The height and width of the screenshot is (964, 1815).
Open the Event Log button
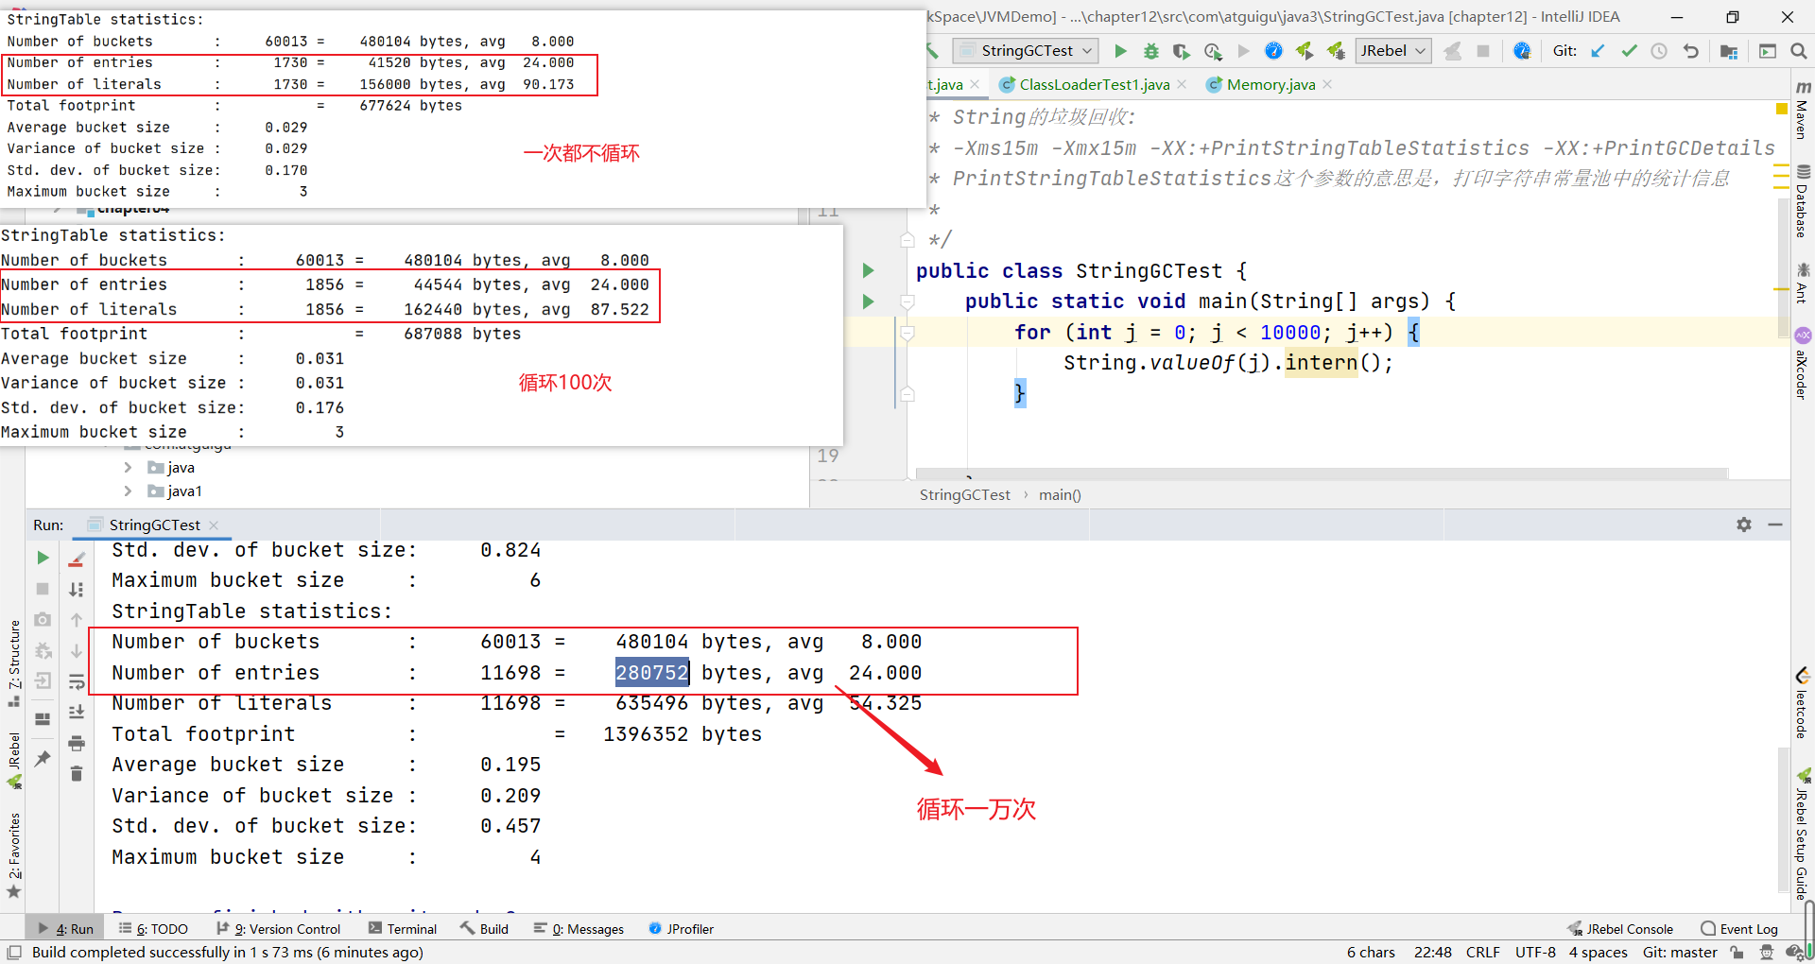(x=1739, y=929)
